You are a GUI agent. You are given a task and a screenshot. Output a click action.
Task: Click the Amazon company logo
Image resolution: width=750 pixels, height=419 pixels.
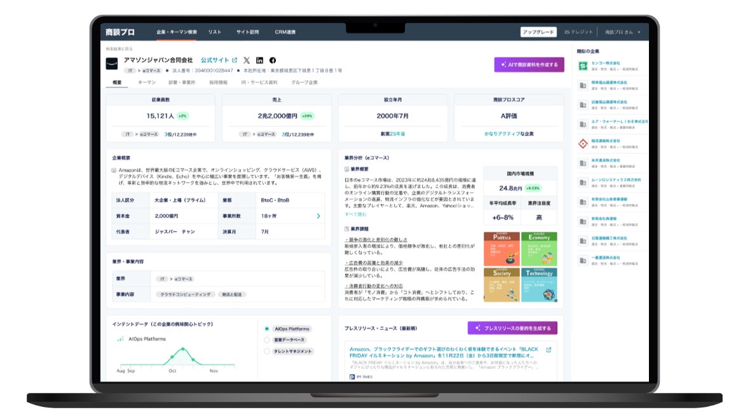[x=112, y=64]
